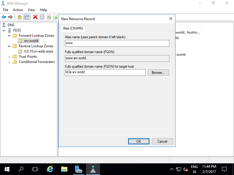This screenshot has width=234, height=175.
Task: Click the Export List toolbar icon
Action: tap(55, 17)
